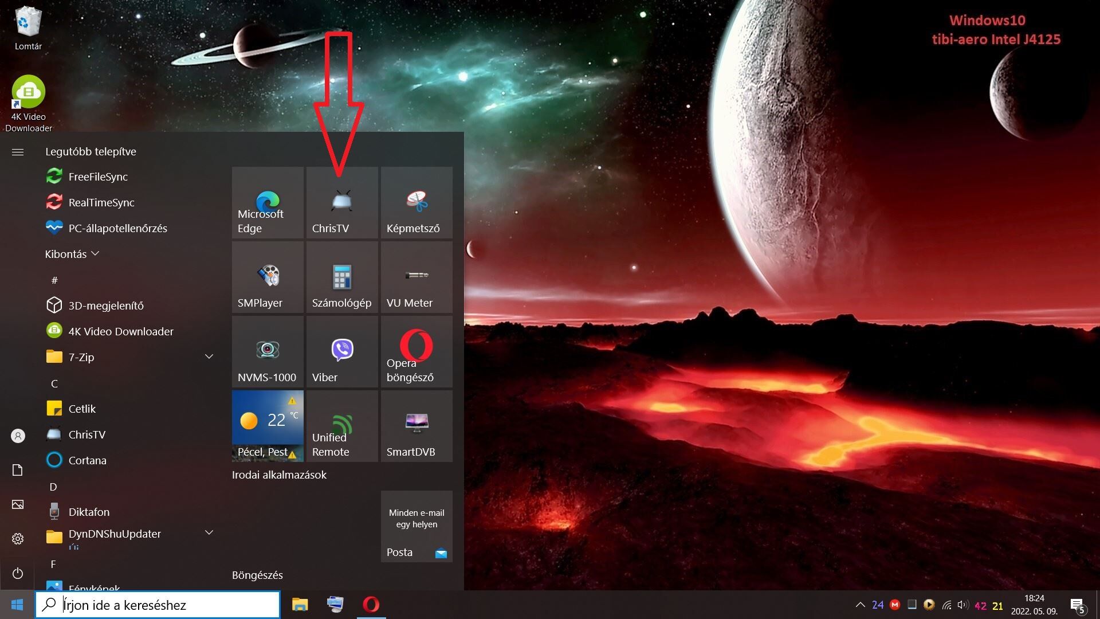The height and width of the screenshot is (619, 1100).
Task: Open the VU Meter tile
Action: pos(417,277)
